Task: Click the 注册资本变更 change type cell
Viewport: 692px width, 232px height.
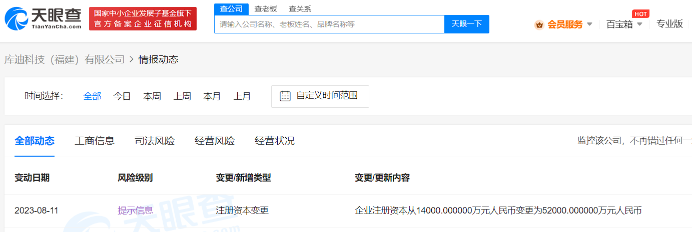Action: pos(242,211)
